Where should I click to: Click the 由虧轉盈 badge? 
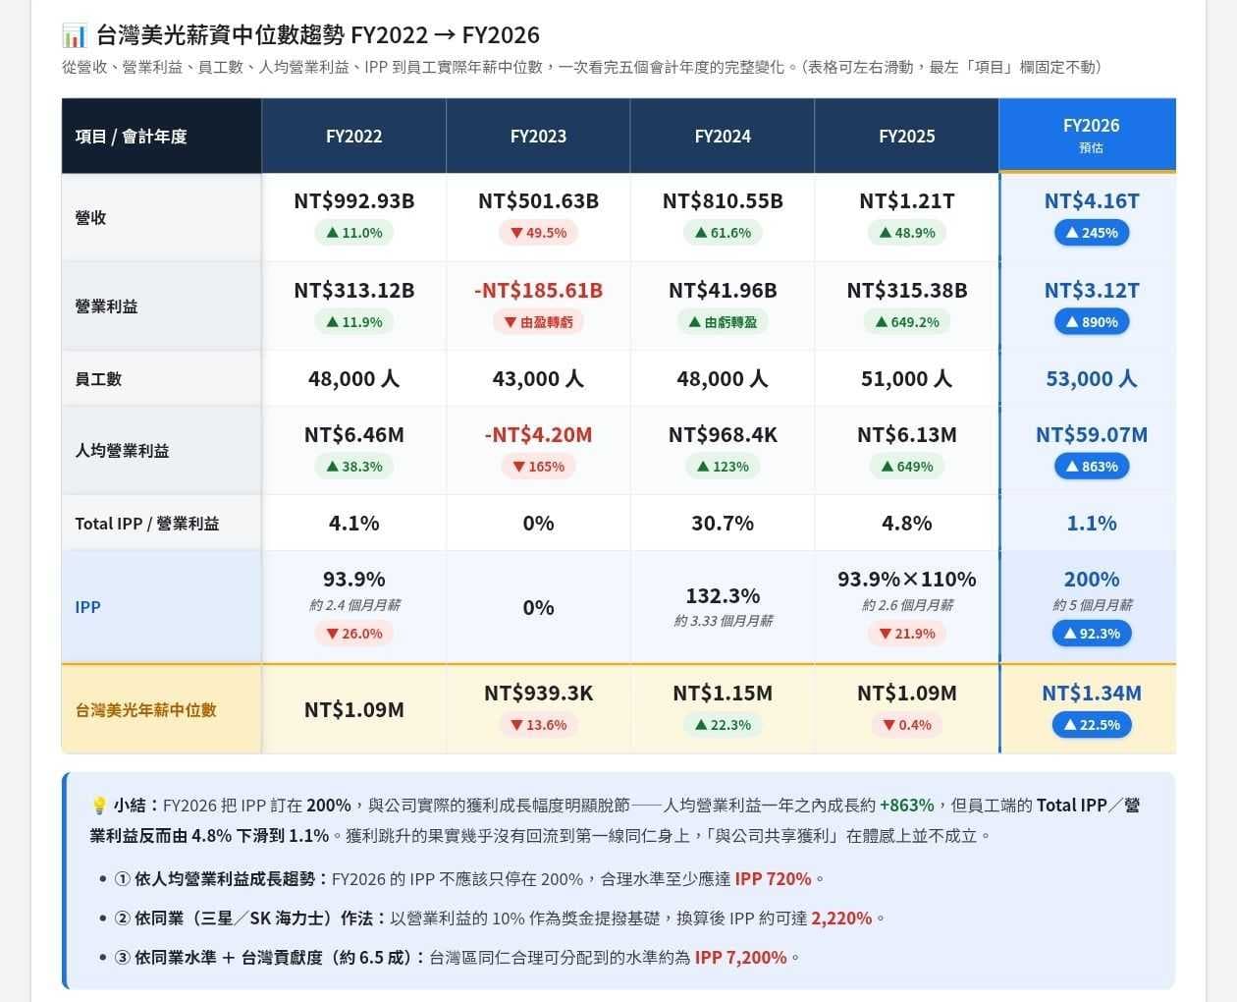pos(723,322)
